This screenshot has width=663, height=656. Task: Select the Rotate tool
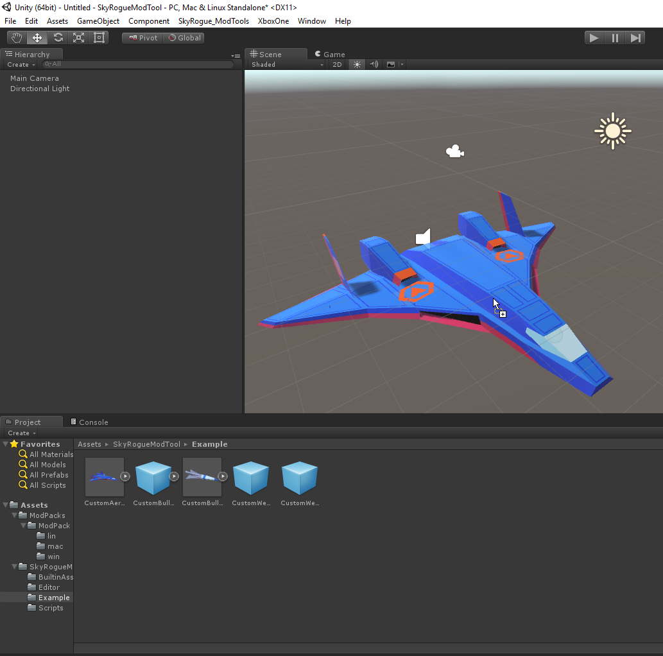coord(58,38)
